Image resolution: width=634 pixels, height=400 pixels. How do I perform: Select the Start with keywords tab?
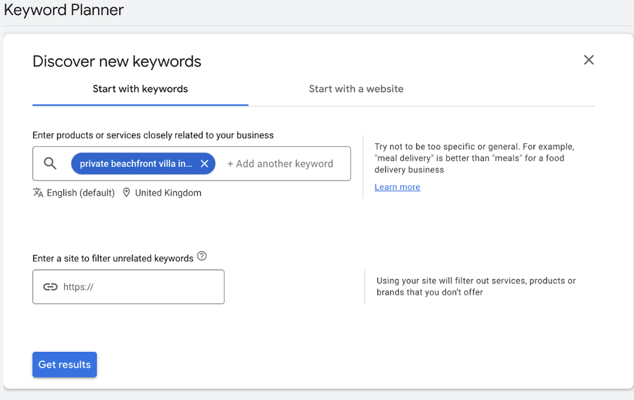140,89
